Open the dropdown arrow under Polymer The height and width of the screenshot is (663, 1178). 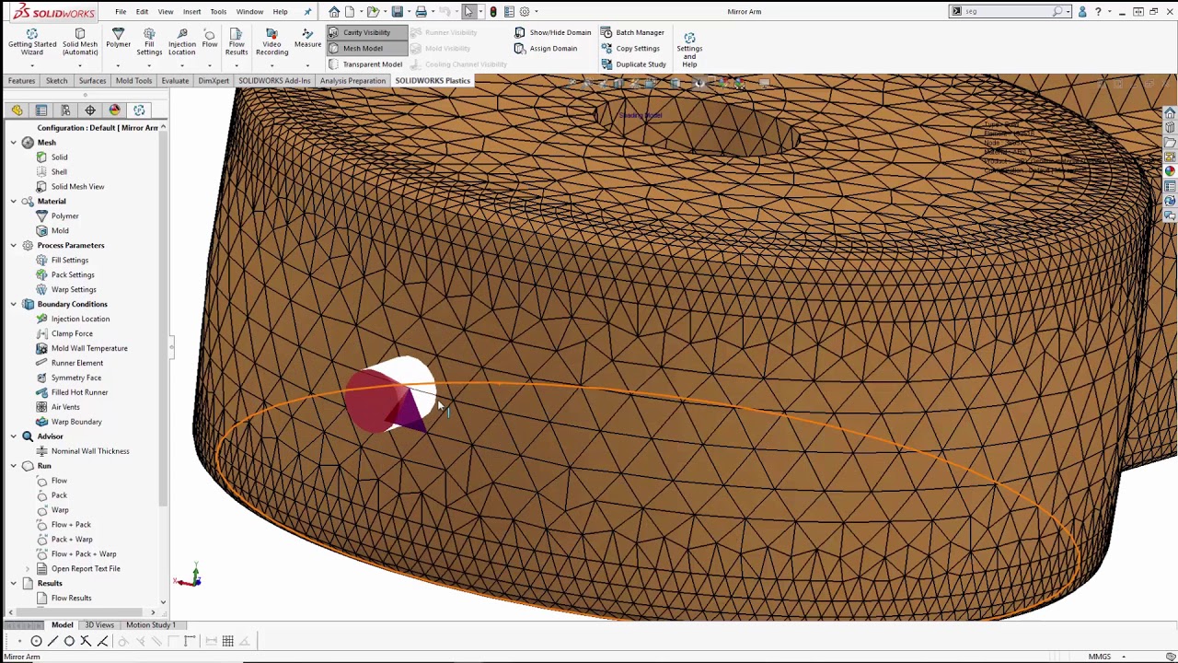(118, 65)
